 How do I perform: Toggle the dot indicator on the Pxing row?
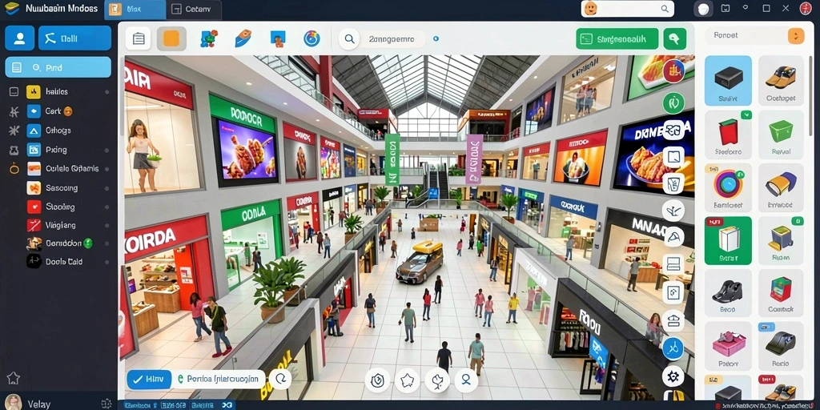(x=107, y=150)
